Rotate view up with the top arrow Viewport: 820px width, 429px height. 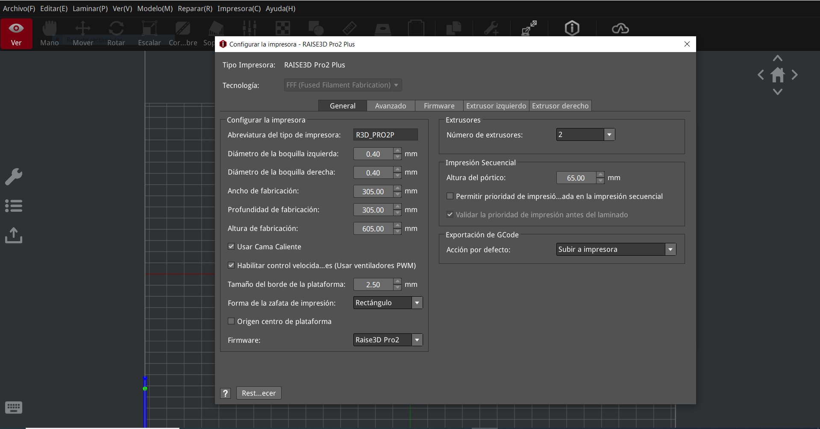[778, 58]
